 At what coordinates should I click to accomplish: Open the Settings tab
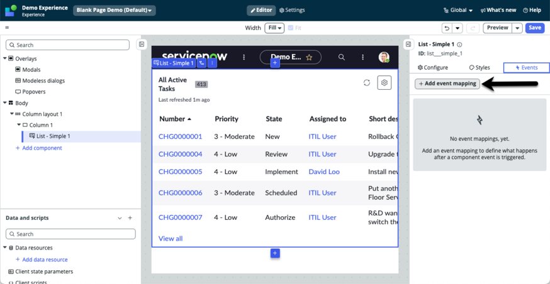click(292, 10)
